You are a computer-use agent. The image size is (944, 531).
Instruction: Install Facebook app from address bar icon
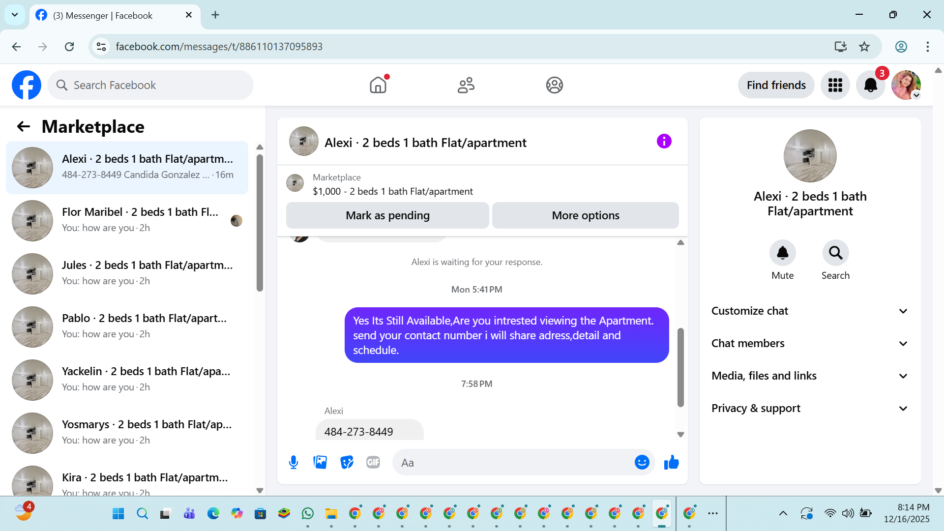pos(840,47)
